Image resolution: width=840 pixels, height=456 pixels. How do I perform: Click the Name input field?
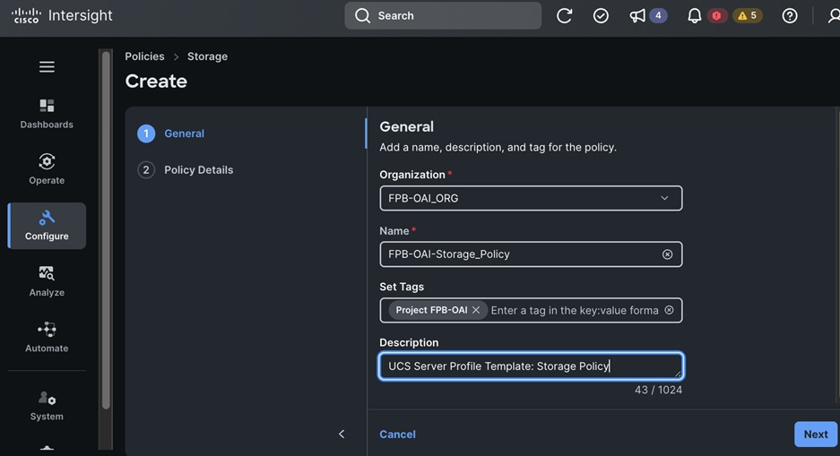531,254
